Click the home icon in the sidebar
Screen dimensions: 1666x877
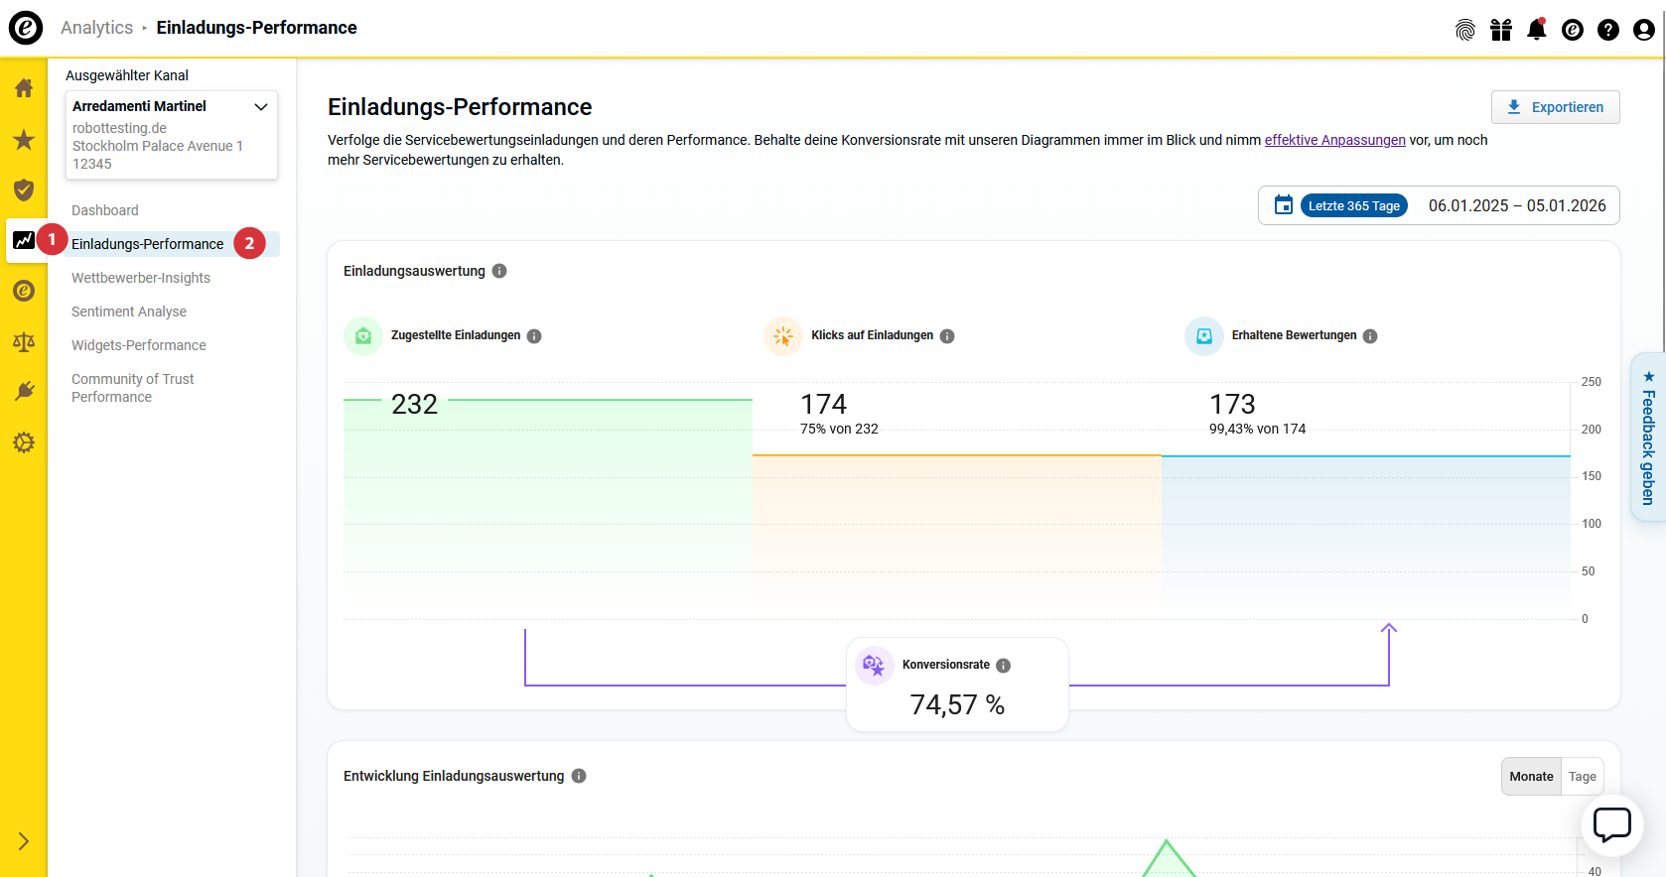[24, 88]
